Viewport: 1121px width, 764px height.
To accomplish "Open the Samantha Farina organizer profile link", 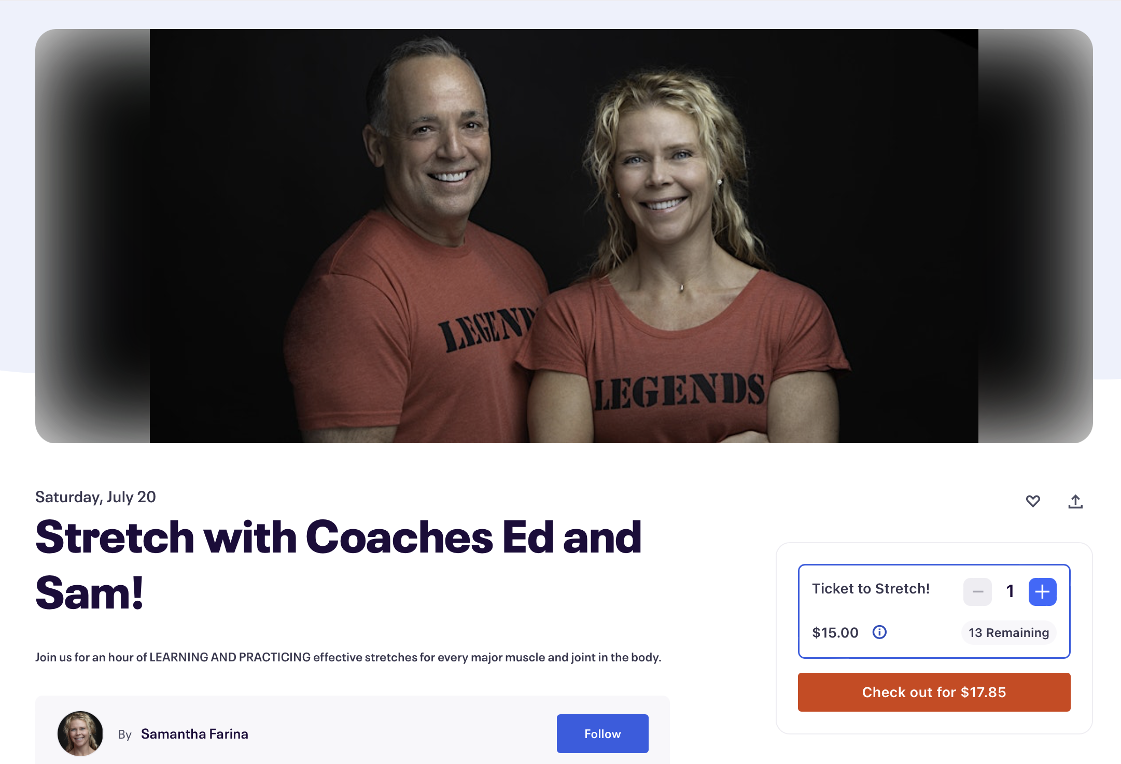I will 194,734.
